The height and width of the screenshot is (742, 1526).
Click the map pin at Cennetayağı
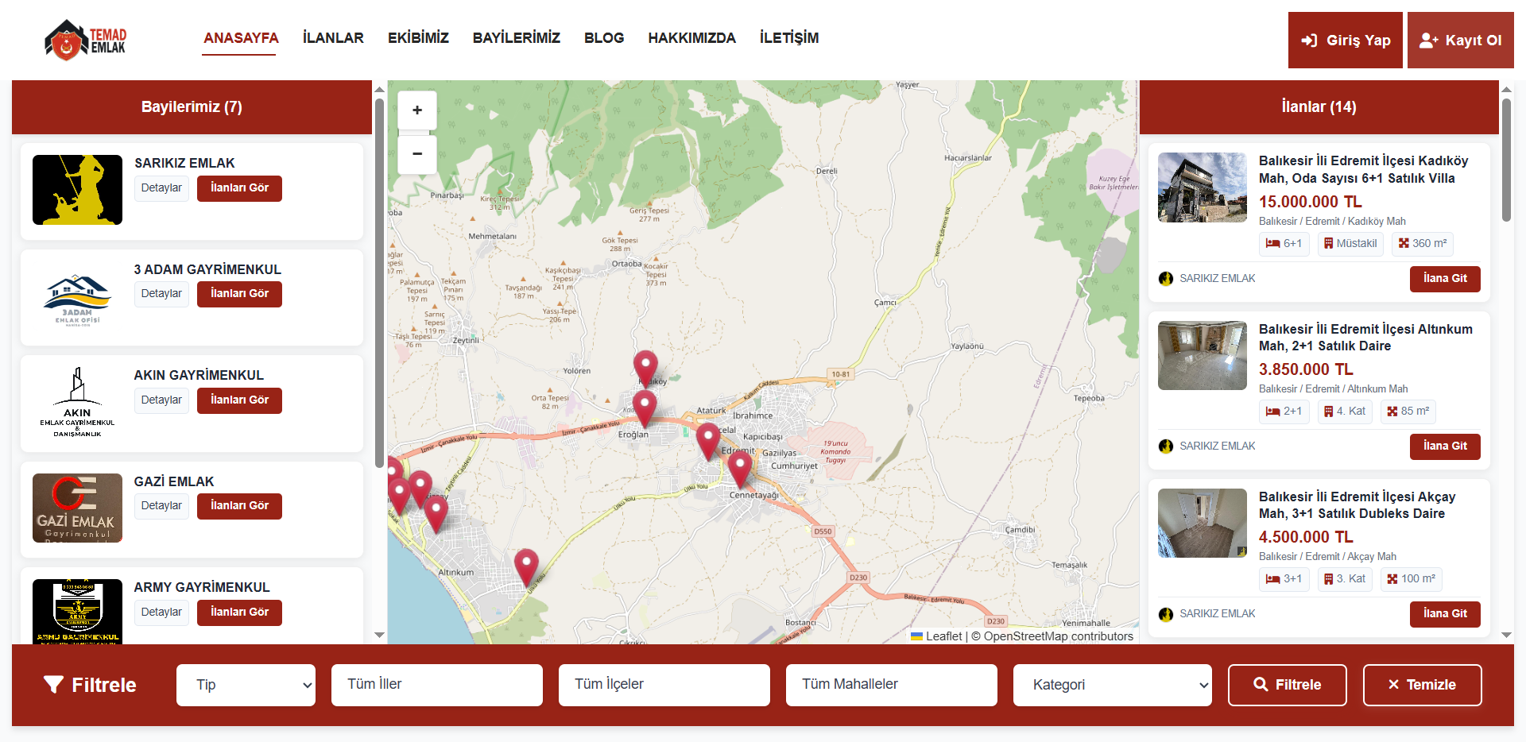point(740,468)
